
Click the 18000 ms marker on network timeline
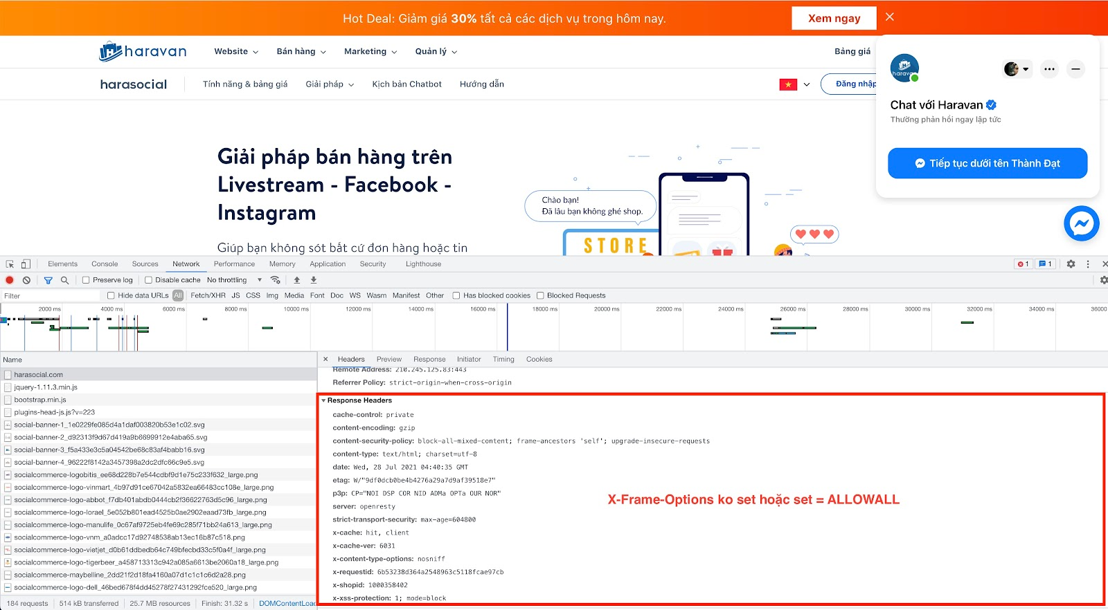point(545,309)
